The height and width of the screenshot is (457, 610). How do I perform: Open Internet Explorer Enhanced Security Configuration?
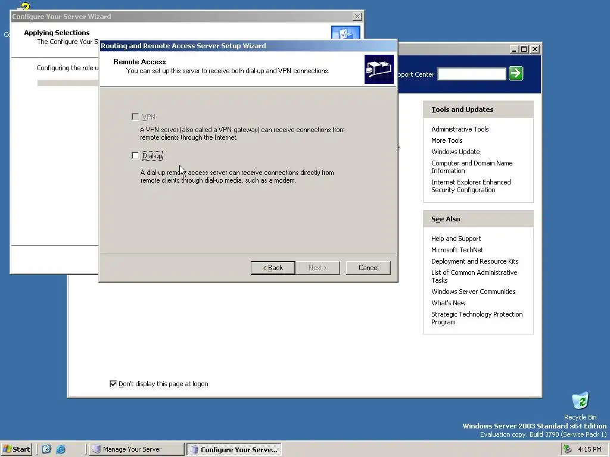tap(471, 186)
